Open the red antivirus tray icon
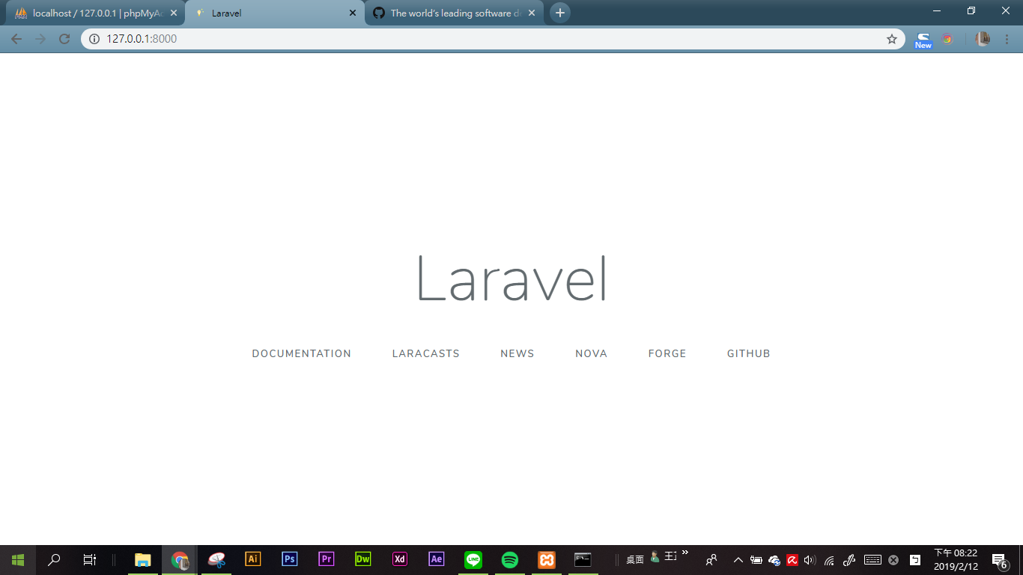Viewport: 1023px width, 575px height. 792,560
